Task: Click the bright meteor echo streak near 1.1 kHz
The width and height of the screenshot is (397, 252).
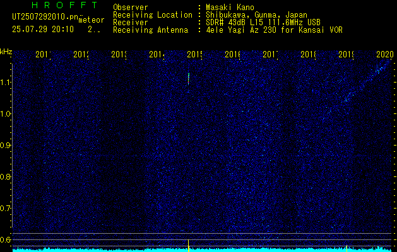Action: (x=189, y=79)
